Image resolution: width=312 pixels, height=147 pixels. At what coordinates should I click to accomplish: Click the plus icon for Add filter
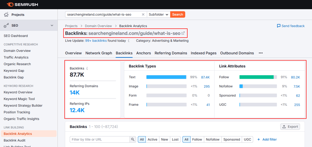pyautogui.click(x=259, y=139)
